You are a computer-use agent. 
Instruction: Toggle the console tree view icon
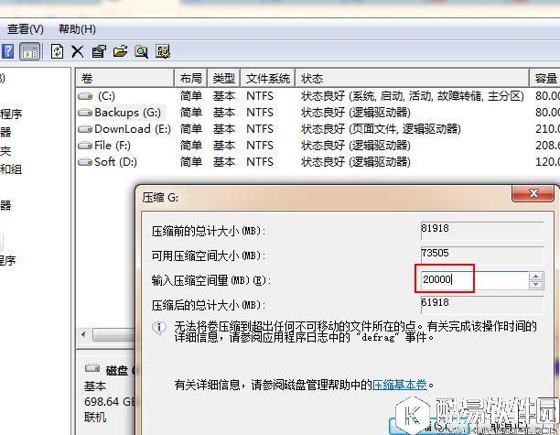(x=30, y=52)
